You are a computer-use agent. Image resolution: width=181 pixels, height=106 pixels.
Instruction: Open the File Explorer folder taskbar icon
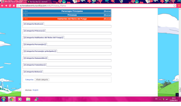(x=28, y=99)
